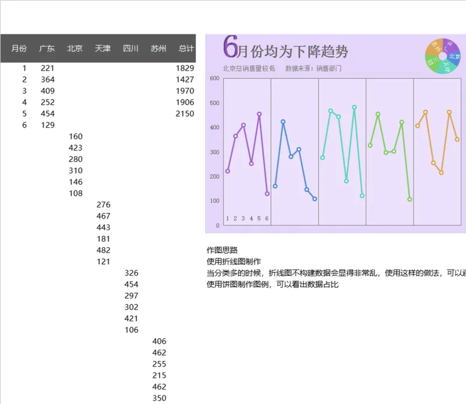Click the 0 label on the vertical axis
The height and width of the screenshot is (404, 466).
click(x=218, y=226)
